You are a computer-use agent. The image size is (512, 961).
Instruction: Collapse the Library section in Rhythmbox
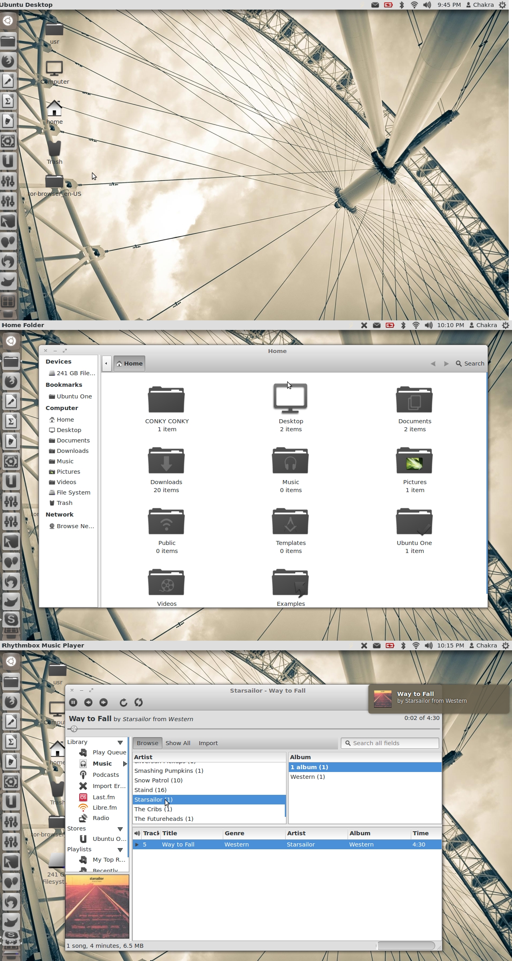120,742
